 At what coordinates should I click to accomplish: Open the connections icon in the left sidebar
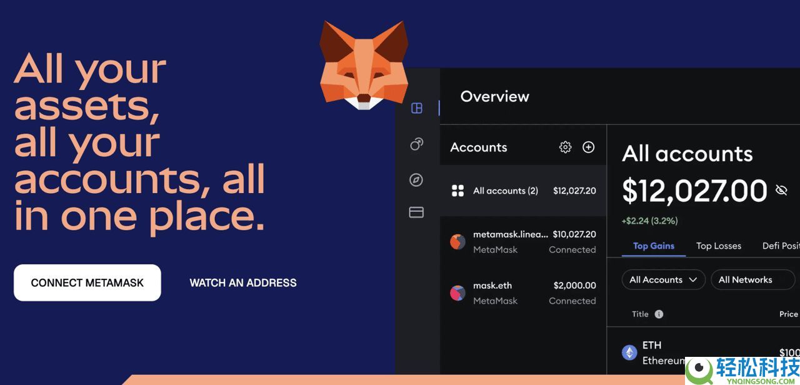416,144
